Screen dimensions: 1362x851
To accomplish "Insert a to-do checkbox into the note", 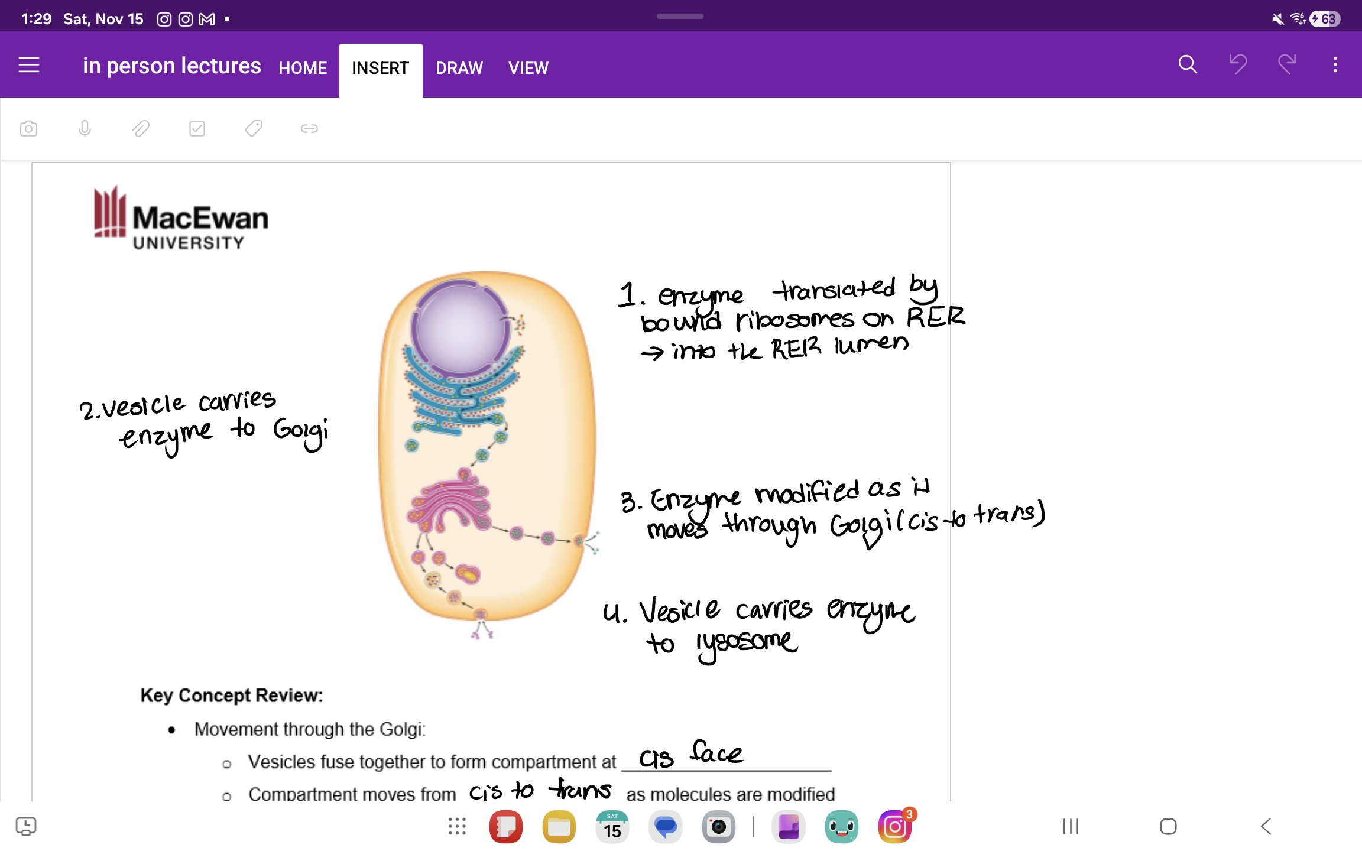I will 197,128.
